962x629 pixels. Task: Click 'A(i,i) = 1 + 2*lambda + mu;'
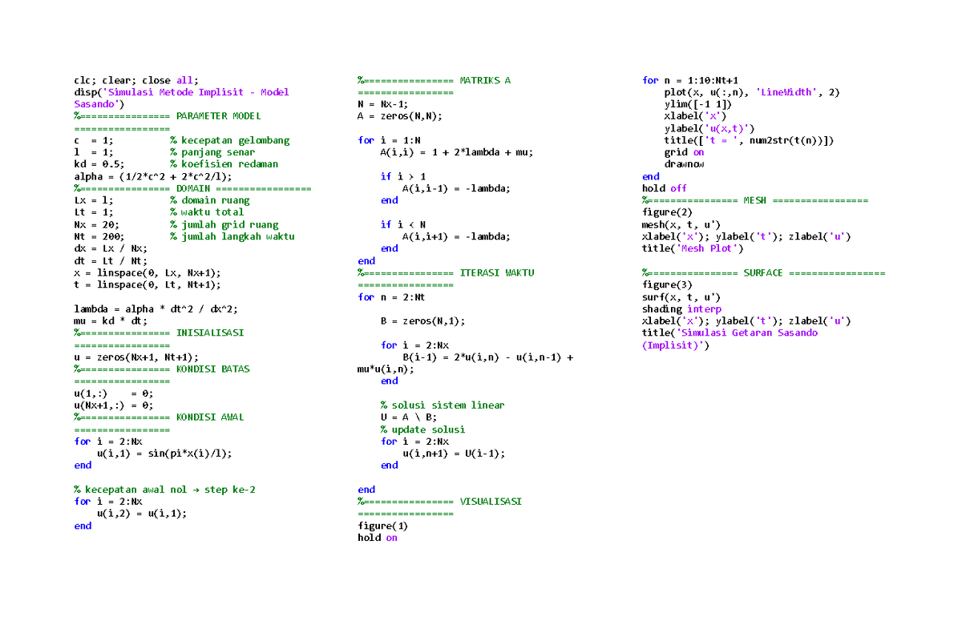[x=457, y=152]
